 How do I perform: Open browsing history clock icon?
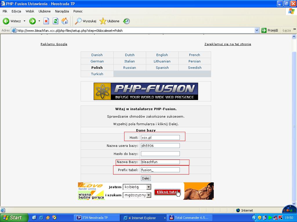(126, 21)
